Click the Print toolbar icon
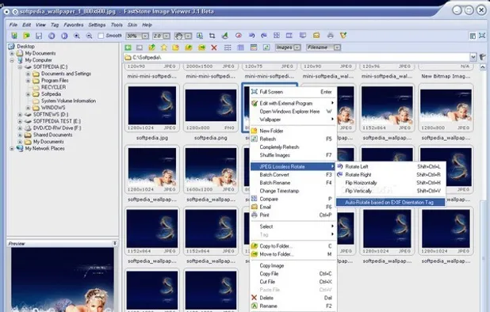 pos(331,36)
